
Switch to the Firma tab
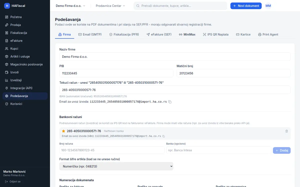pyautogui.click(x=64, y=35)
